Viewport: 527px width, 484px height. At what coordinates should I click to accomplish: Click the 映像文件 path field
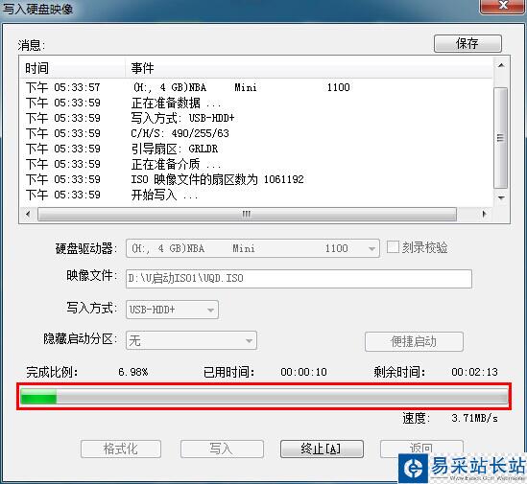pyautogui.click(x=299, y=279)
